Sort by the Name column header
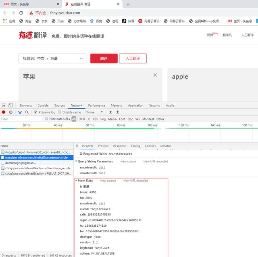 [37, 146]
